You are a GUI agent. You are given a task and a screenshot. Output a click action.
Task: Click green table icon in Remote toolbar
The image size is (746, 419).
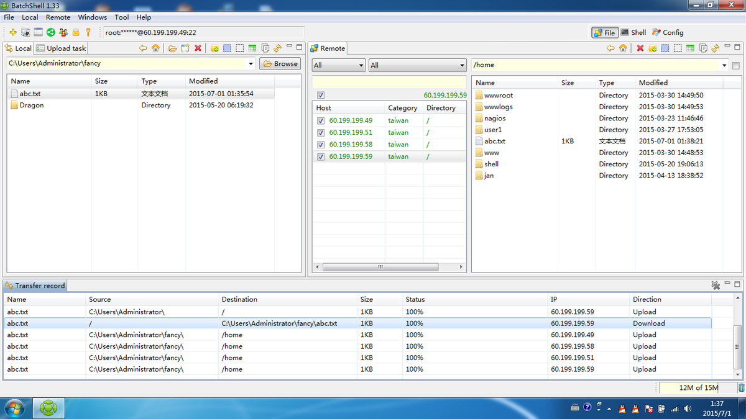tap(691, 48)
